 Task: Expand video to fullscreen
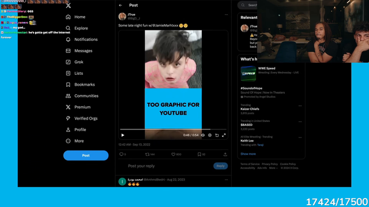[x=224, y=135]
